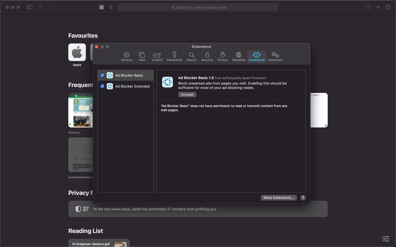Image resolution: width=396 pixels, height=247 pixels.
Task: Switch to the Search preferences pane
Action: [191, 57]
